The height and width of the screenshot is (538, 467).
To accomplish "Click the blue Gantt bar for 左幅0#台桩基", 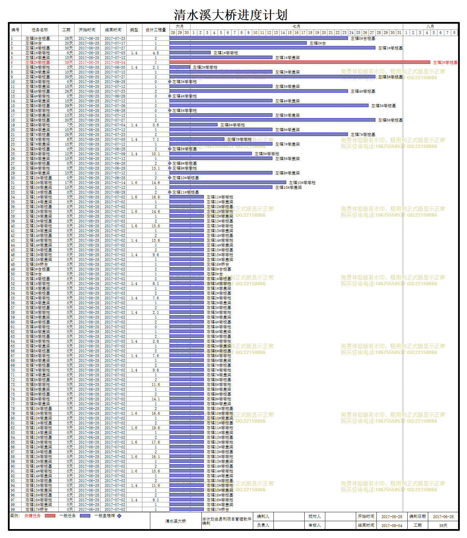I will pos(259,38).
